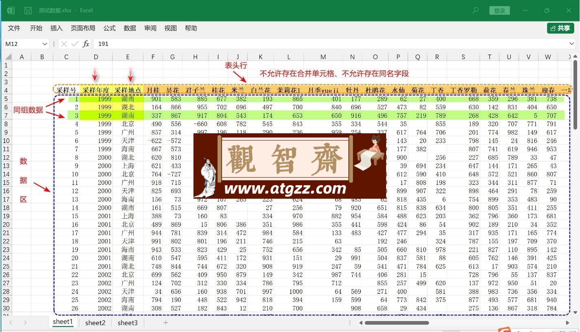Screen dimensions: 580x332
Task: Confirm entry with the checkmark icon
Action: [75, 44]
